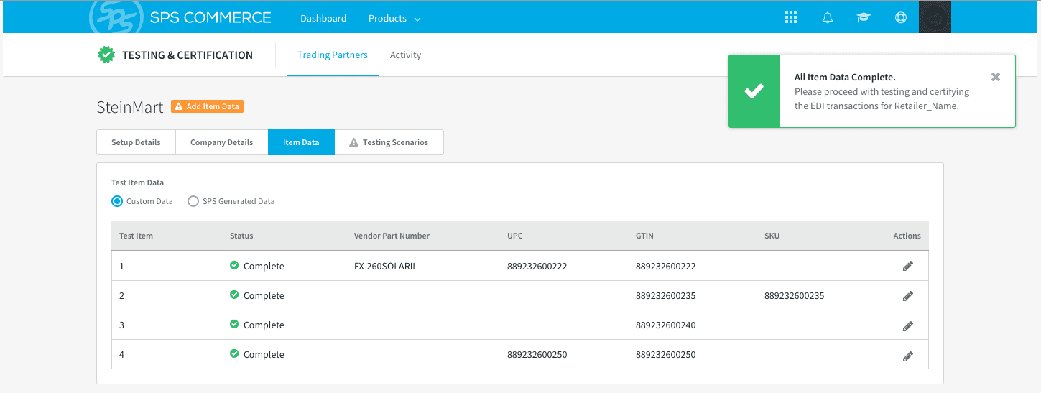Click the SPS Commerce logo
This screenshot has width=1041, height=393.
coord(180,17)
